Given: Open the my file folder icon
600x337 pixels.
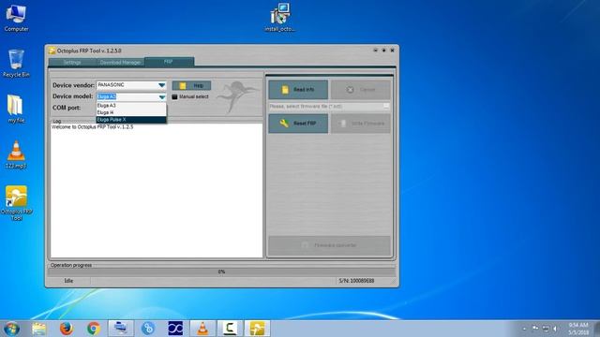Looking at the screenshot, I should coord(16,109).
